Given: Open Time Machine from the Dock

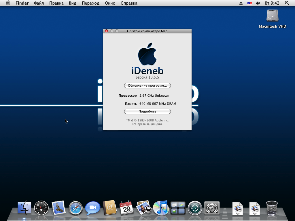Looking at the screenshot, I should point(195,208).
